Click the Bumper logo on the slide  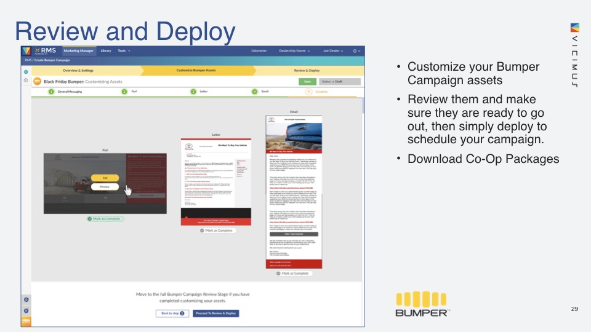[422, 304]
